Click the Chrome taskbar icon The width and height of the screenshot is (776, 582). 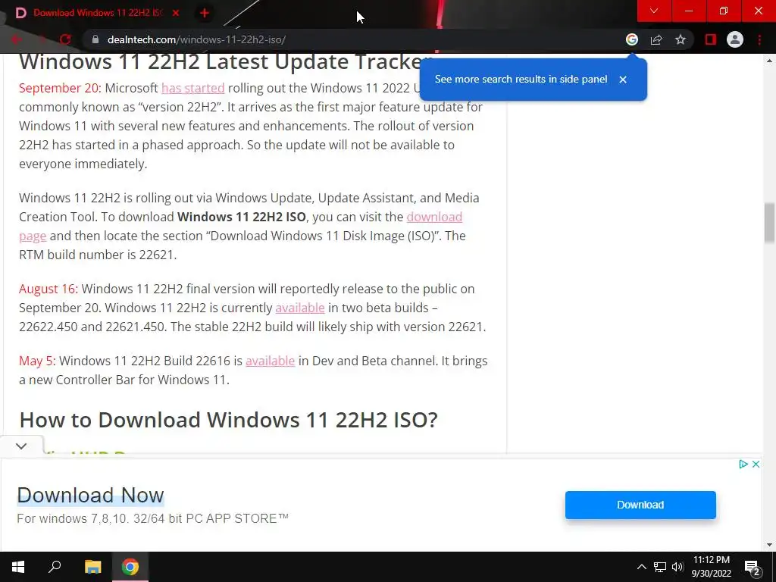click(130, 567)
